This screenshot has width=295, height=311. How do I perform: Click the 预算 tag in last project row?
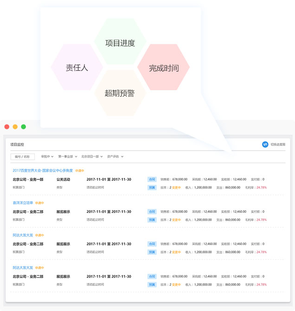pyautogui.click(x=152, y=285)
